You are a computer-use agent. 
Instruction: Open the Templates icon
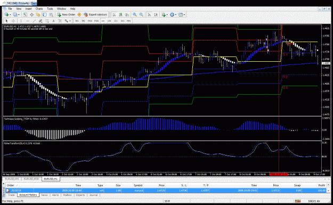coord(181,15)
